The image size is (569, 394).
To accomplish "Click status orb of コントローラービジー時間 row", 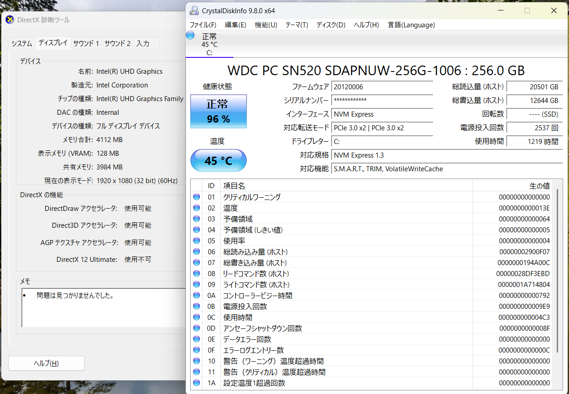I will pos(196,296).
